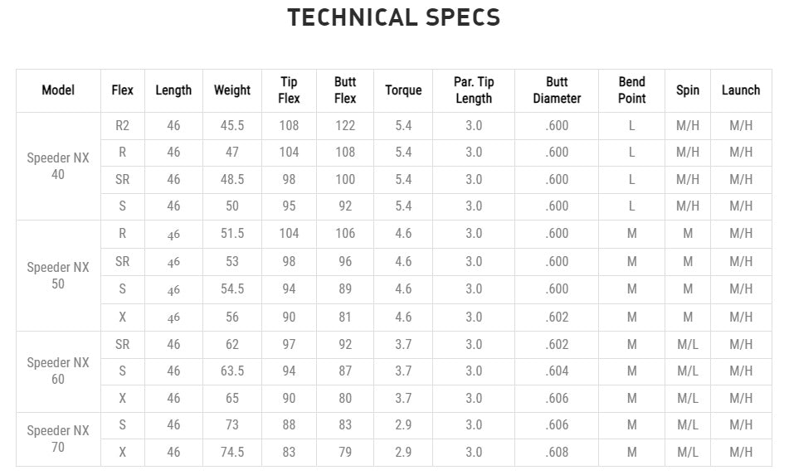Click the Weight column header
The height and width of the screenshot is (475, 789).
232,90
